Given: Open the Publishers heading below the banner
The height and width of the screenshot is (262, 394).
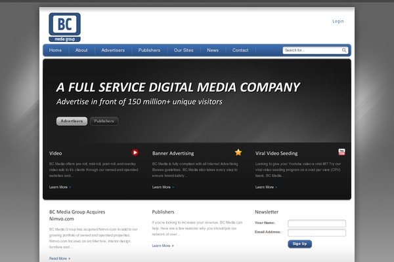Looking at the screenshot, I should (163, 212).
